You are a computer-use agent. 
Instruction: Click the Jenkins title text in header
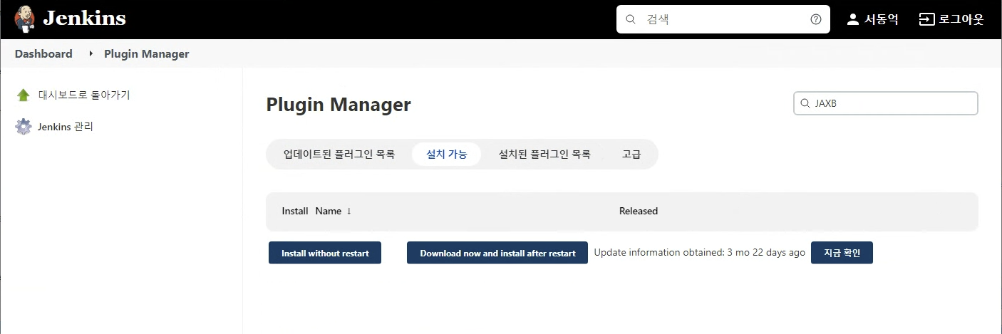coord(84,19)
